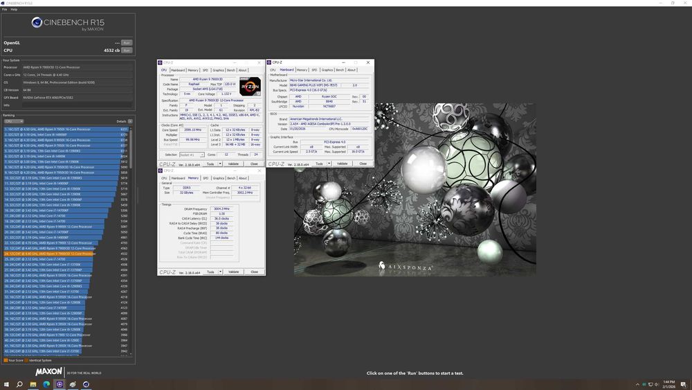Open Mainboard tab in CPU-Z Memory window
This screenshot has height=390, width=692.
coord(178,178)
